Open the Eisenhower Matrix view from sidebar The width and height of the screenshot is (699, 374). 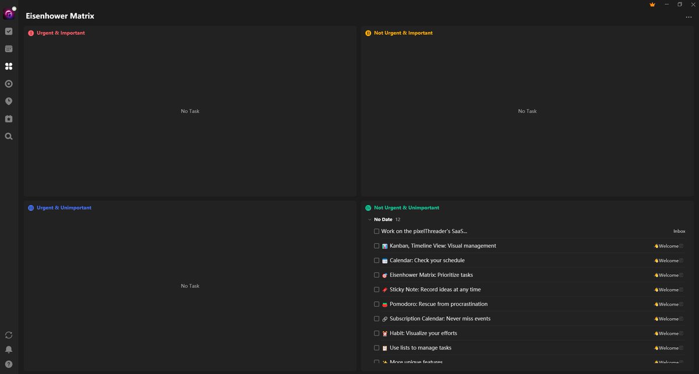coord(8,66)
